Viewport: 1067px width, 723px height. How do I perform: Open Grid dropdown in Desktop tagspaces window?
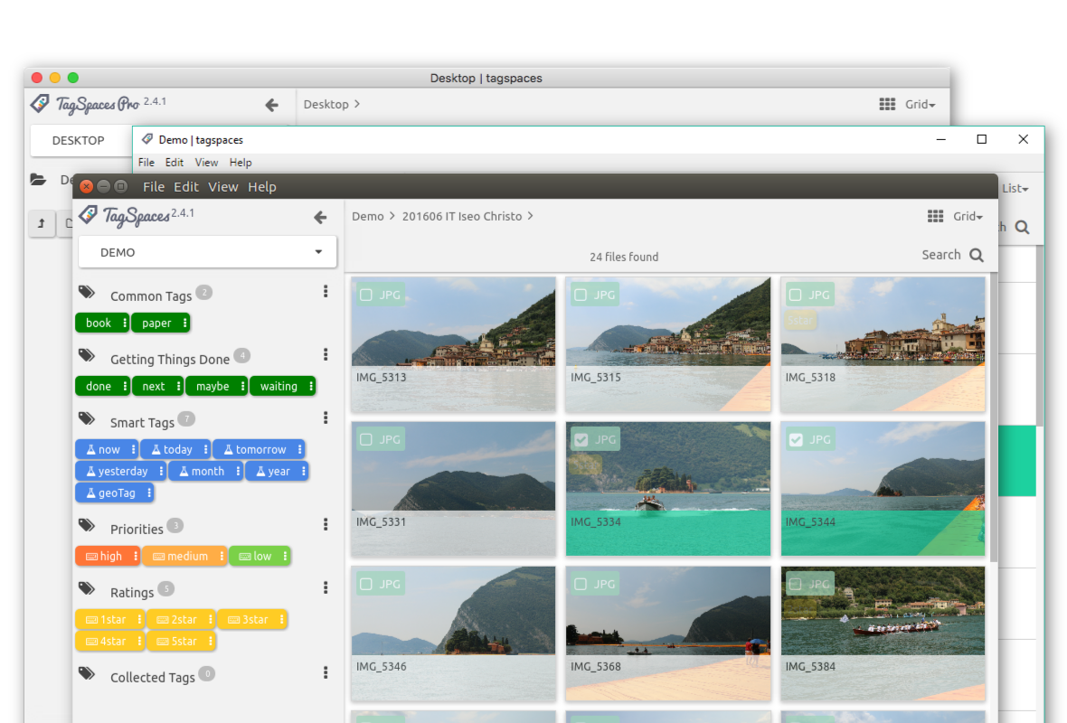point(920,104)
